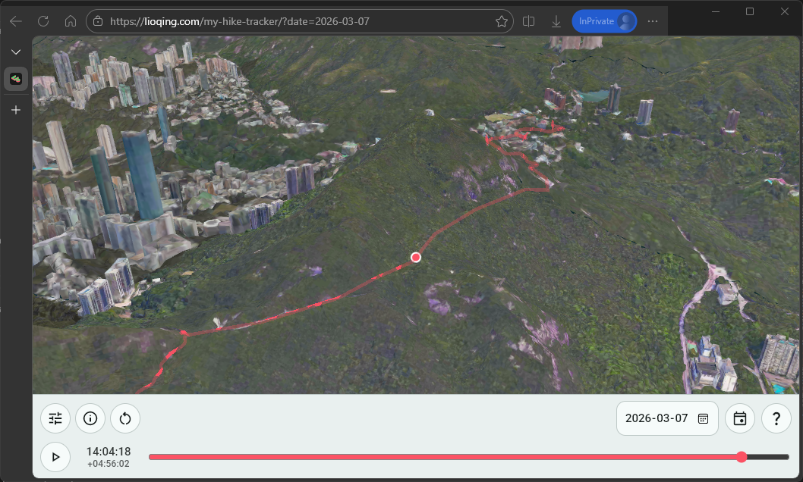Toggle the InPrivate profile indicator

(x=604, y=20)
